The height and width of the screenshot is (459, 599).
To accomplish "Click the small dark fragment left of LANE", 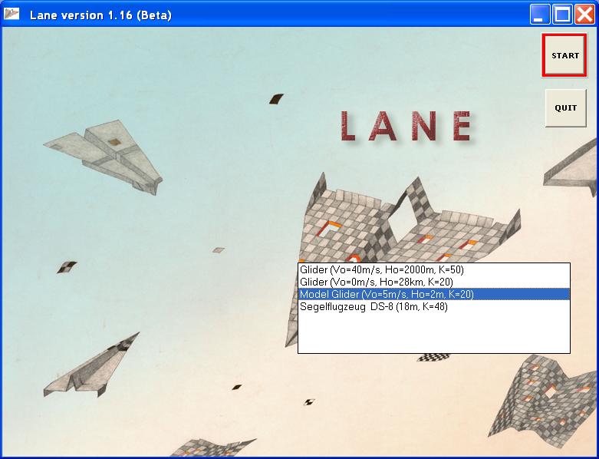I will 276,99.
